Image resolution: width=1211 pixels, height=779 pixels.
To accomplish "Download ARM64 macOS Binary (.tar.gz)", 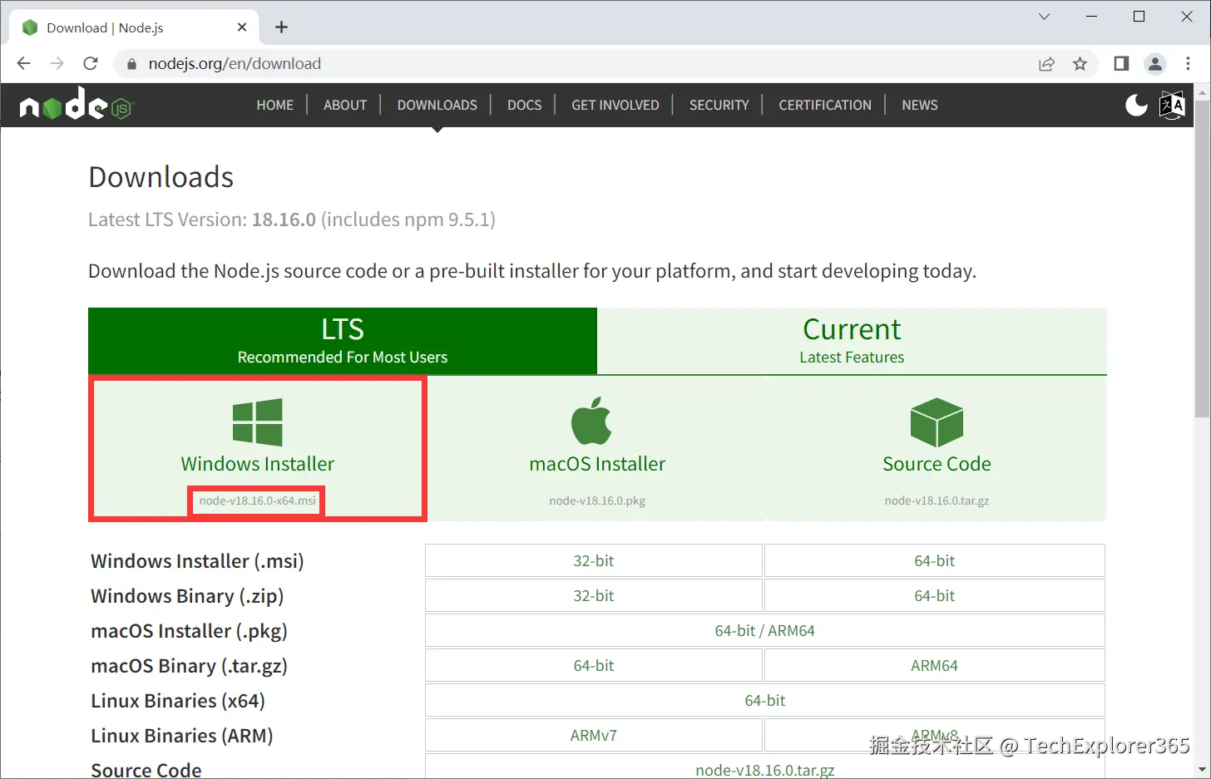I will pyautogui.click(x=935, y=665).
